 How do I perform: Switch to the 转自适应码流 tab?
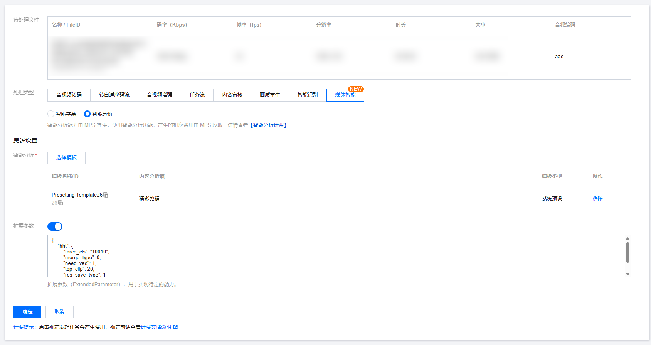click(x=114, y=95)
